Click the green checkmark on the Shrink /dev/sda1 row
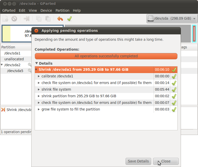 coord(174,69)
